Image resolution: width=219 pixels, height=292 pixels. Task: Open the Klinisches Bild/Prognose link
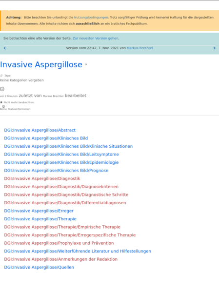(56, 171)
